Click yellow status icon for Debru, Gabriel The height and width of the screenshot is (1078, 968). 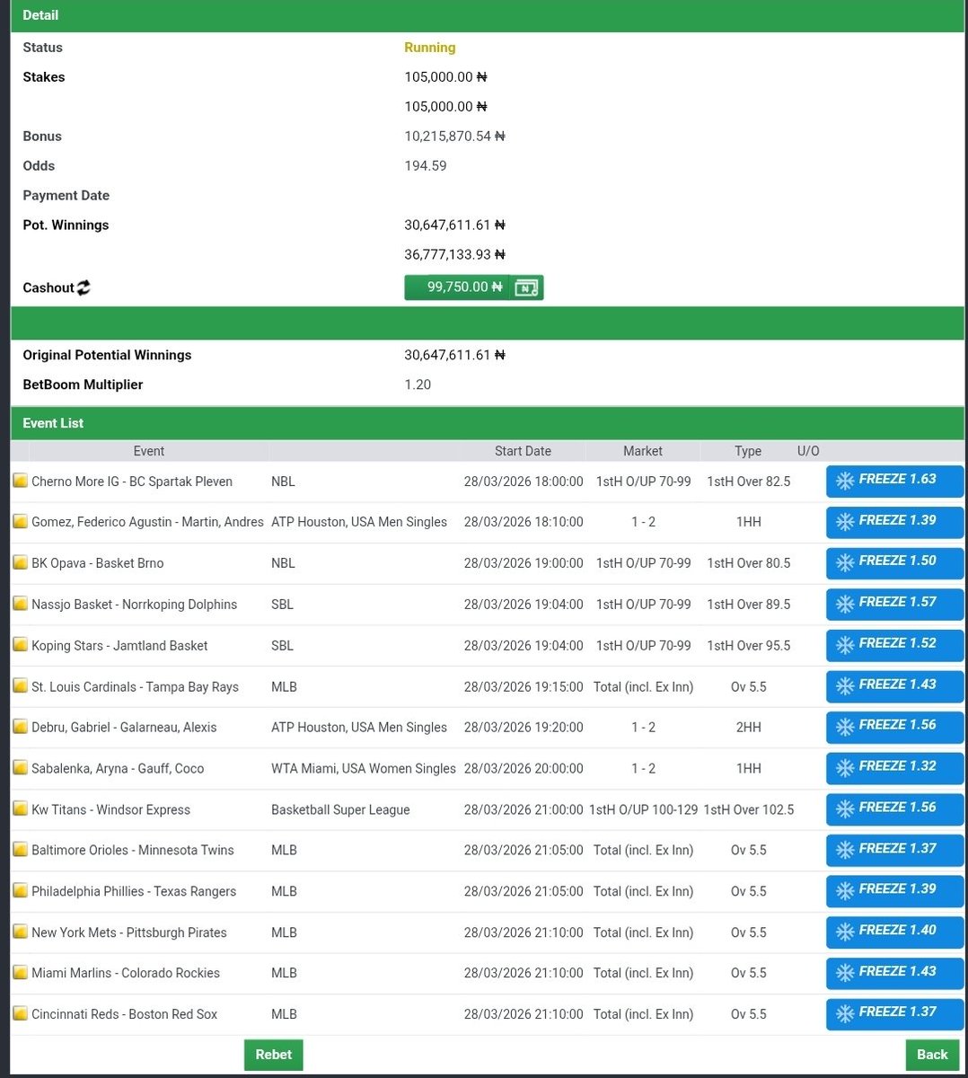pyautogui.click(x=20, y=727)
